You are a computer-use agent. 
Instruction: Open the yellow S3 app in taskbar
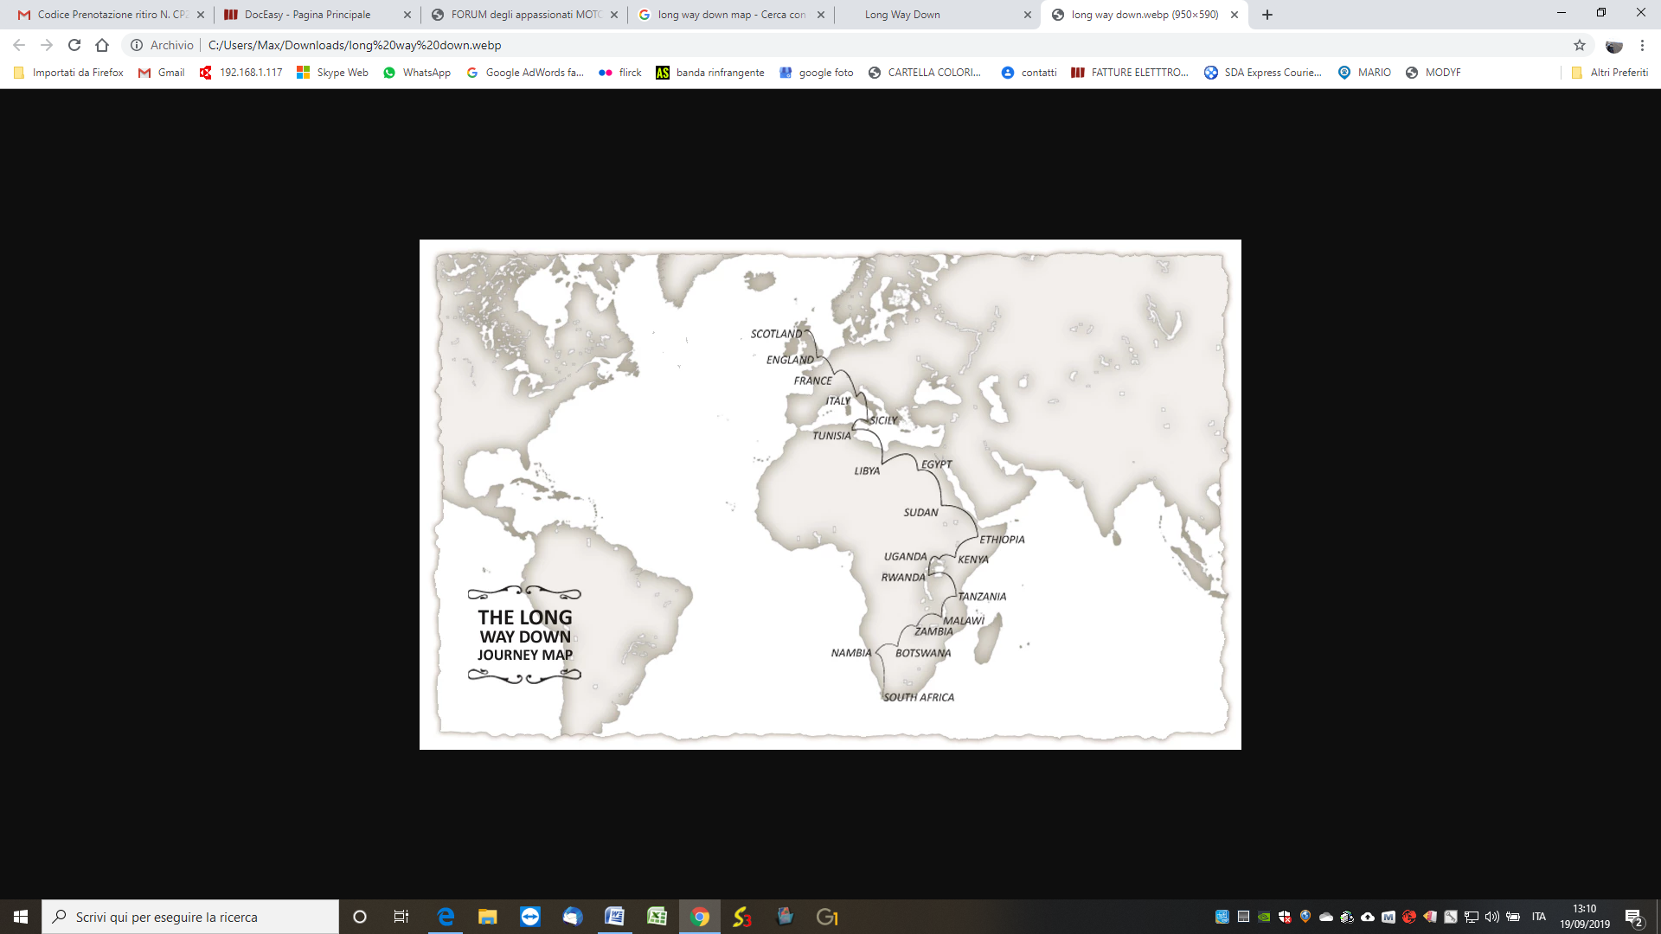pyautogui.click(x=742, y=917)
